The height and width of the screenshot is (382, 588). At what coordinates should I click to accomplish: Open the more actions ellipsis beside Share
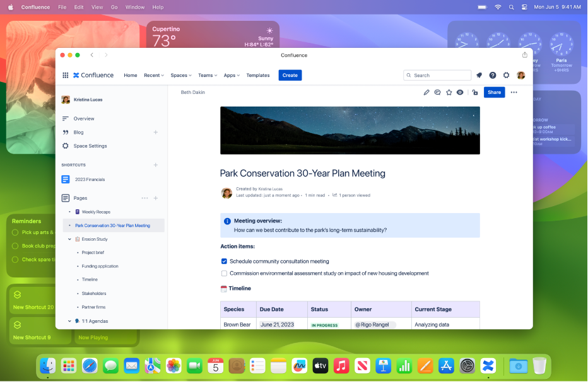pos(514,93)
